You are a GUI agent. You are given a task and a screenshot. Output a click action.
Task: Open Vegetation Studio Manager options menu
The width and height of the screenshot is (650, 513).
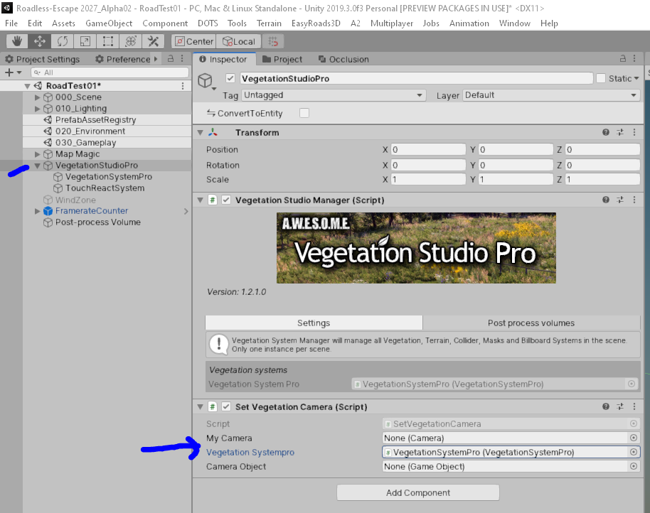coord(634,200)
